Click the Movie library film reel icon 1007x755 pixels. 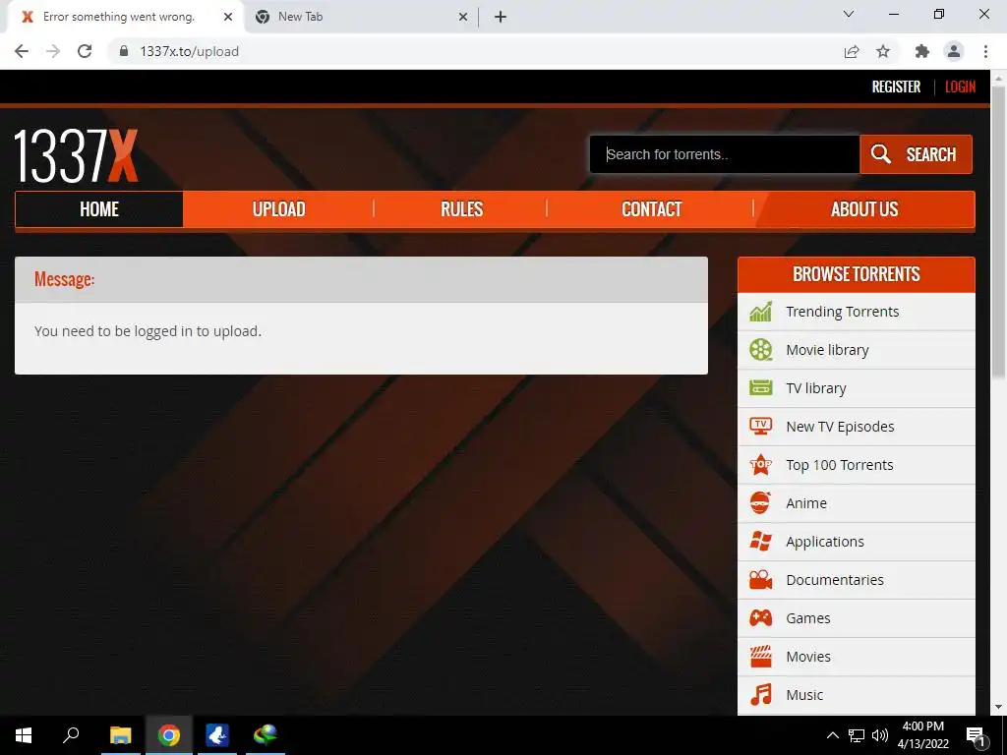click(x=760, y=350)
